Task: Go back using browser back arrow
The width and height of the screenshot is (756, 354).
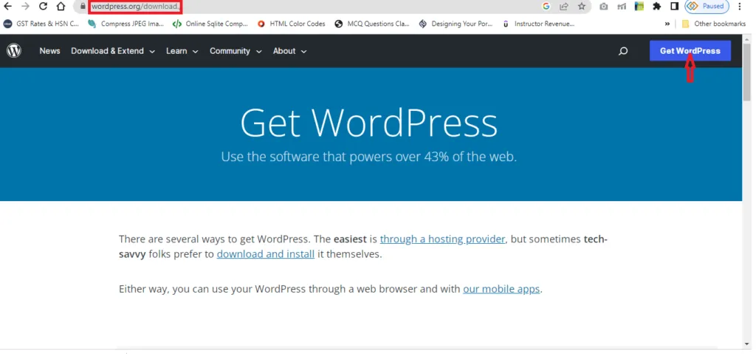Action: pyautogui.click(x=7, y=6)
